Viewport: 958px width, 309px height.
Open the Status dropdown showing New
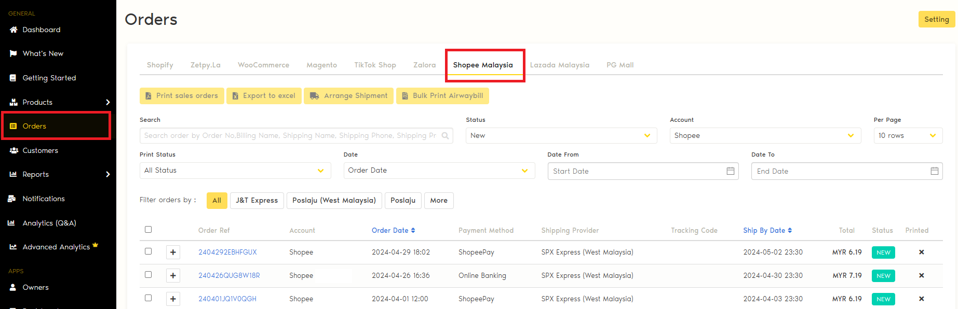pyautogui.click(x=561, y=136)
